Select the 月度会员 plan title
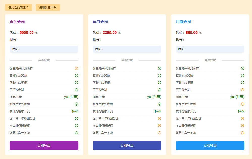Screen dimensions: 252x159 coord(183,22)
